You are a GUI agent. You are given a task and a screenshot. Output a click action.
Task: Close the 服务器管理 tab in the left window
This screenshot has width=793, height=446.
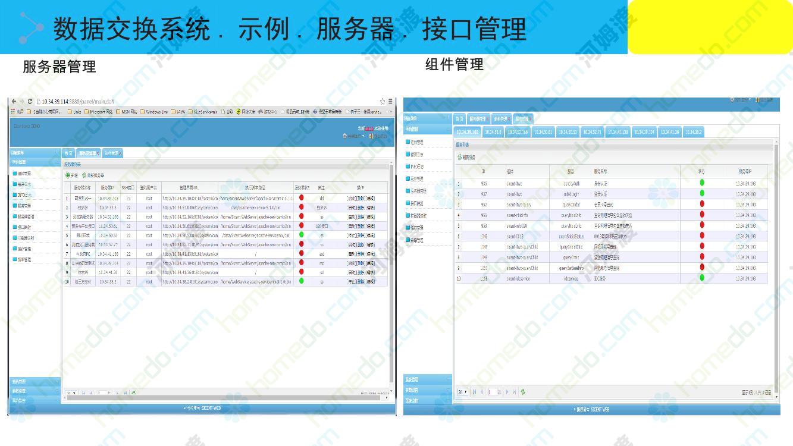point(98,153)
